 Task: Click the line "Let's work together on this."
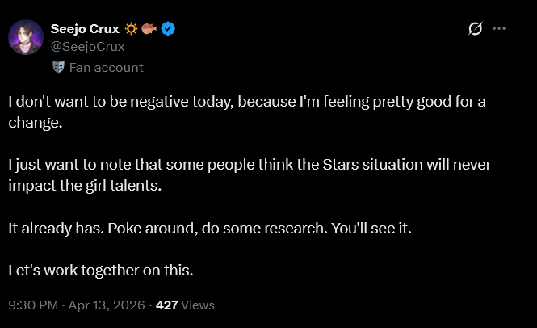click(x=101, y=270)
